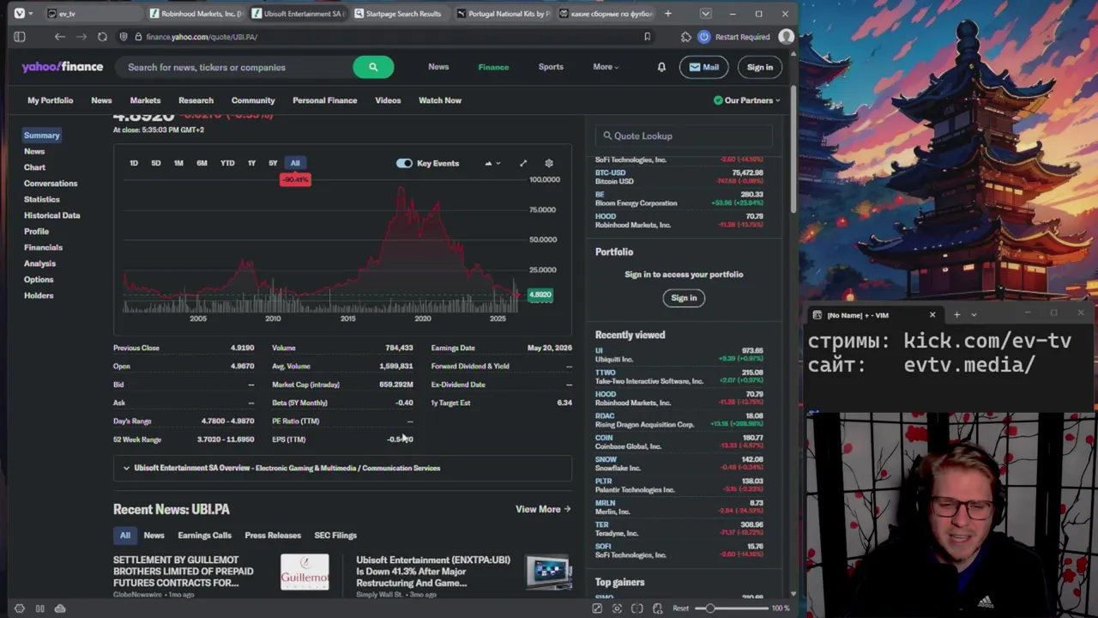Expand the tab list dropdown arrow
This screenshot has height=618, width=1098.
[x=705, y=14]
